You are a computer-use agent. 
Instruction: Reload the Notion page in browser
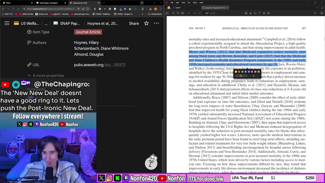tap(13, 9)
